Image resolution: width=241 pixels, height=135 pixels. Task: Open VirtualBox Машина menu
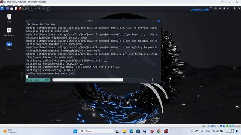(10, 5)
